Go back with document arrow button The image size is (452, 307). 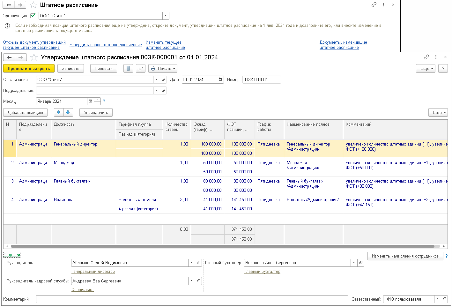pyautogui.click(x=9, y=57)
